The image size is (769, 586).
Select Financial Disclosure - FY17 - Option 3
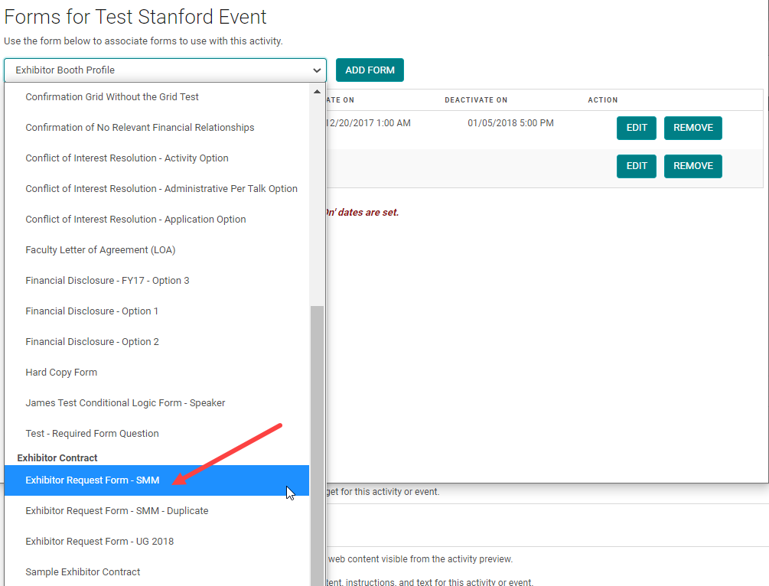click(x=107, y=281)
